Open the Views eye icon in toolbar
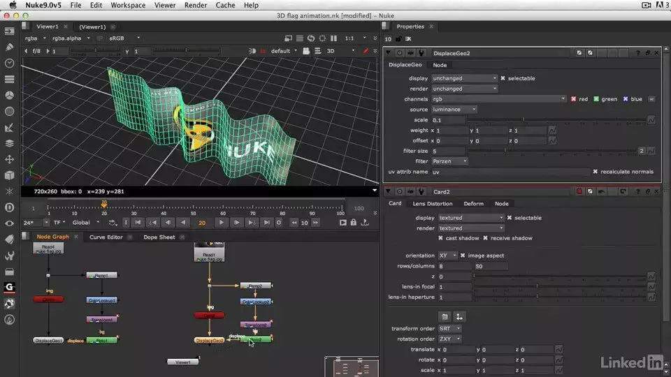This screenshot has height=377, width=671. point(9,223)
